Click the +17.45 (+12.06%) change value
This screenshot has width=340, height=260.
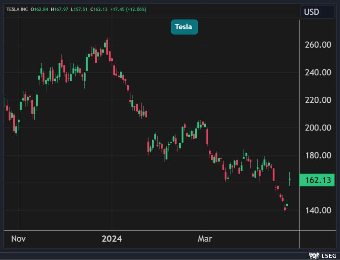pyautogui.click(x=128, y=9)
